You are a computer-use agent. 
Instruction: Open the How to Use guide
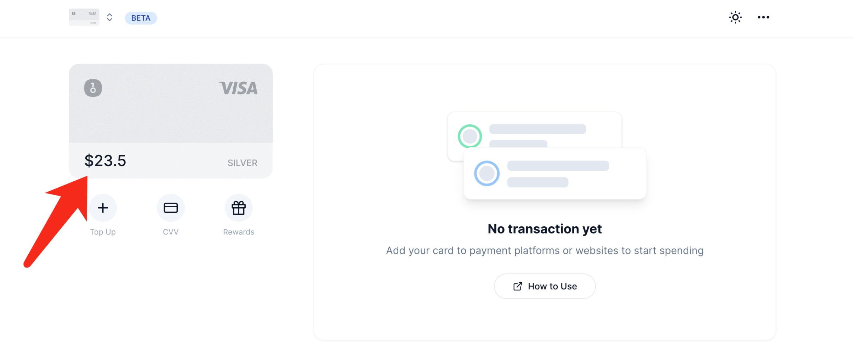point(545,286)
